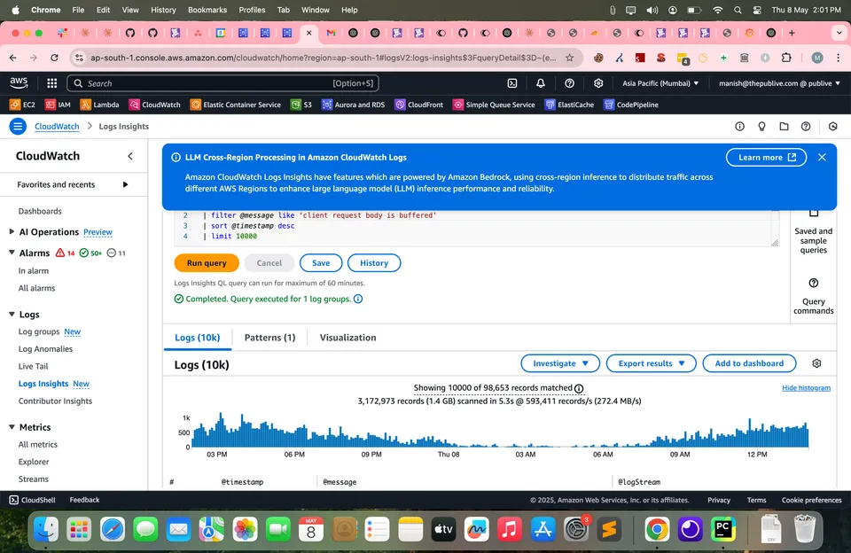Expand Favorites and recents submenu
The height and width of the screenshot is (553, 851).
coord(125,184)
